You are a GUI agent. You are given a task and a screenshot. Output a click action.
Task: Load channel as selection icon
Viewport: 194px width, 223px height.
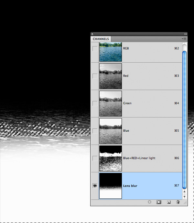point(149,202)
